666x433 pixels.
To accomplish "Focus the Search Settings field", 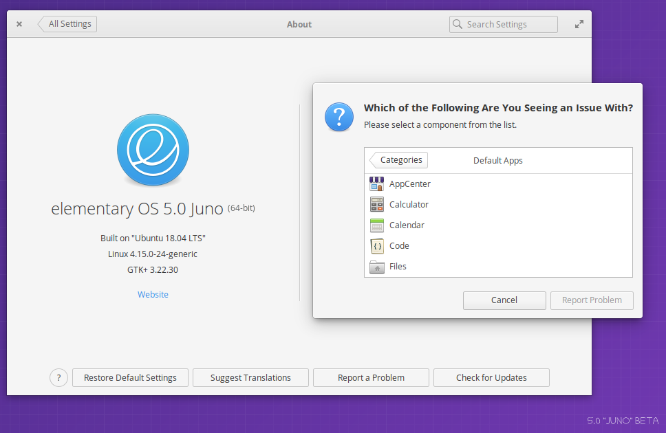I will [504, 24].
